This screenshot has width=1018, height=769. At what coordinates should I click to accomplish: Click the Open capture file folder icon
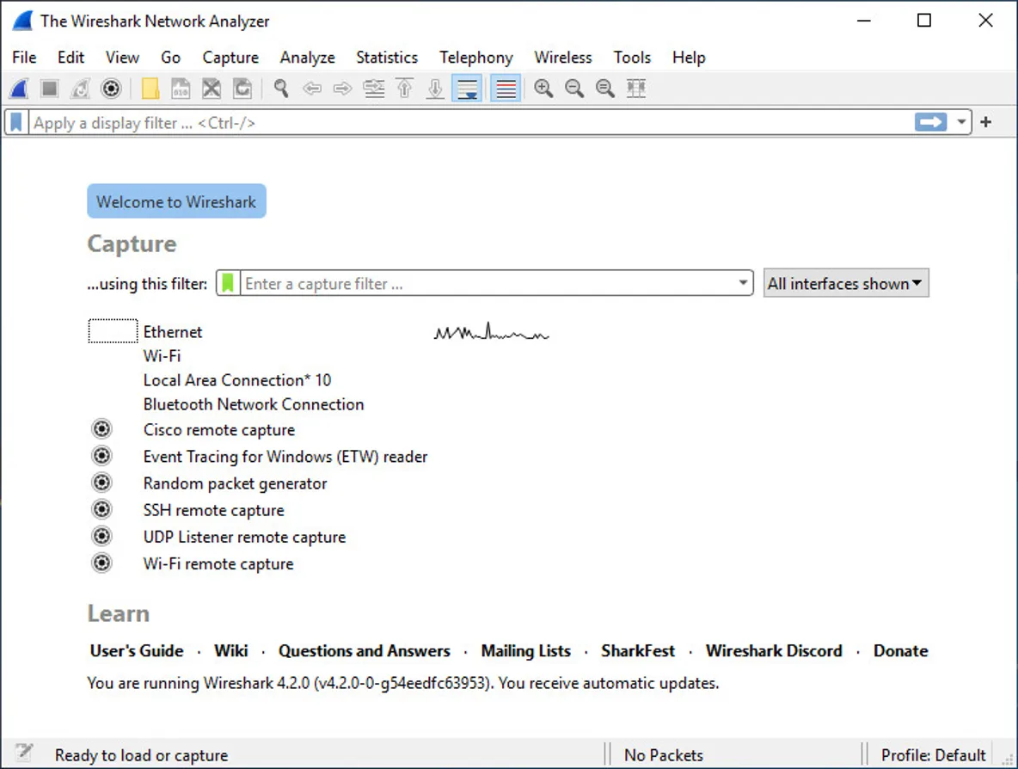point(150,89)
